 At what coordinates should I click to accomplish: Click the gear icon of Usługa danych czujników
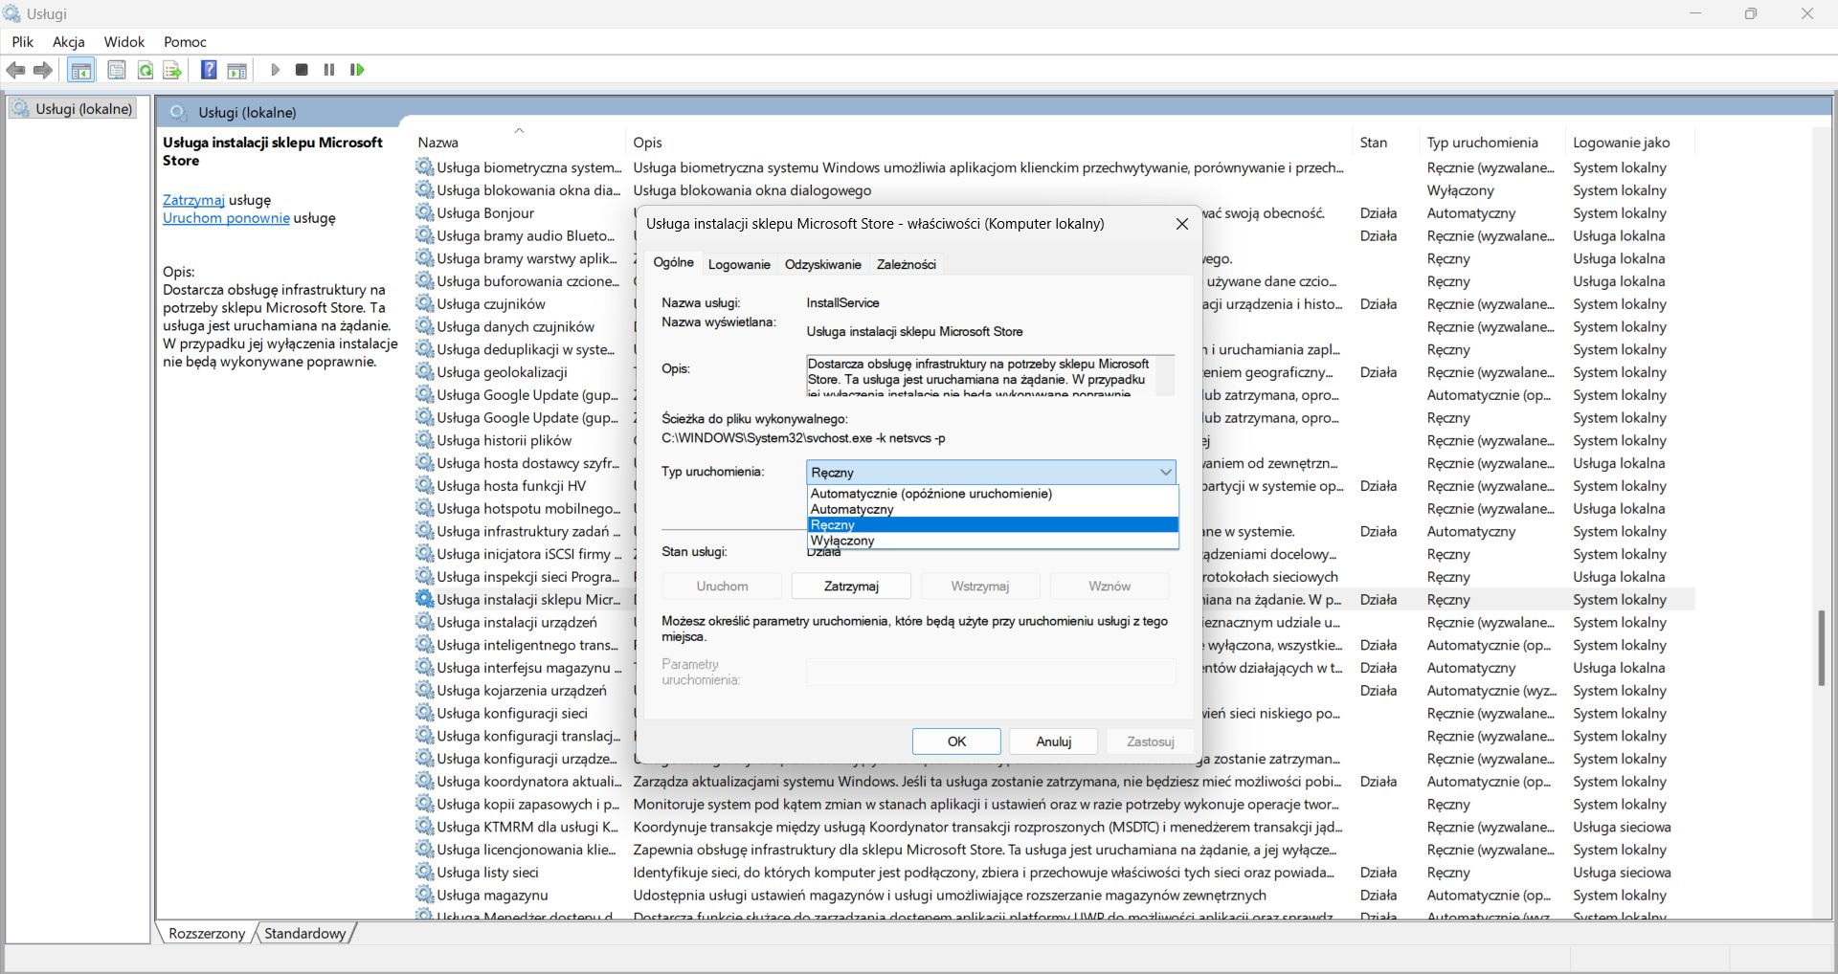[x=424, y=326]
